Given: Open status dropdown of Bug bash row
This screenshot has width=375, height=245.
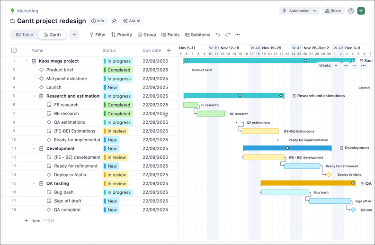Looking at the screenshot, I should coord(118,192).
